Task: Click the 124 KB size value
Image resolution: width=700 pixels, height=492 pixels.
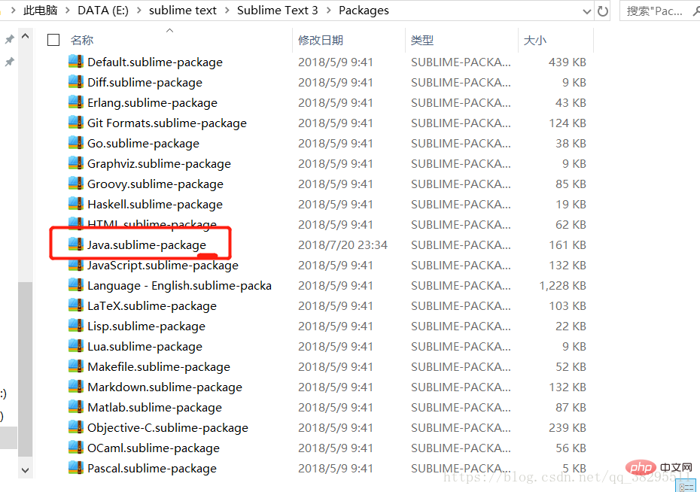Action: (x=568, y=123)
